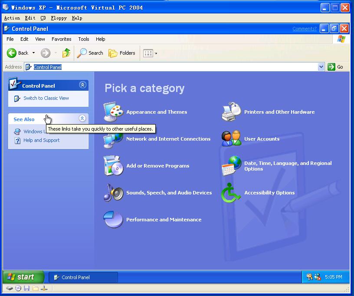Open the Virtual PC CD menu
The image size is (354, 296).
click(43, 18)
